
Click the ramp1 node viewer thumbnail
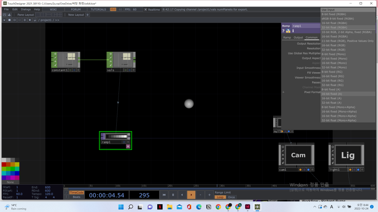117,137
